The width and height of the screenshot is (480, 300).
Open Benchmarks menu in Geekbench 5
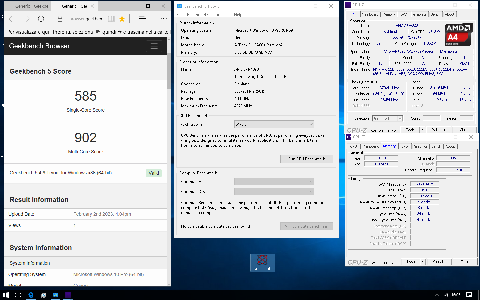198,15
